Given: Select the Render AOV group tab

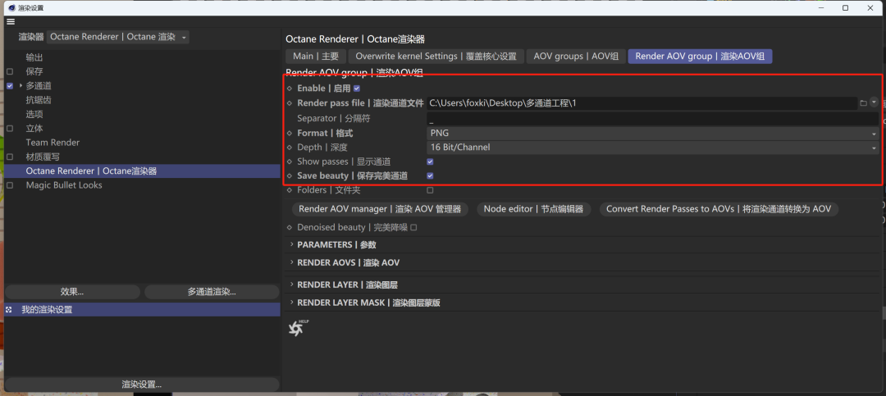Looking at the screenshot, I should tap(700, 56).
